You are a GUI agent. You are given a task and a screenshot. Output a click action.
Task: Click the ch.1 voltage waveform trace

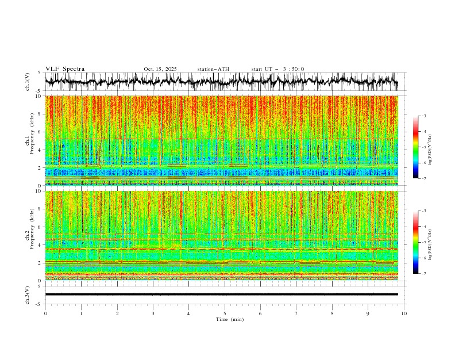(x=221, y=82)
